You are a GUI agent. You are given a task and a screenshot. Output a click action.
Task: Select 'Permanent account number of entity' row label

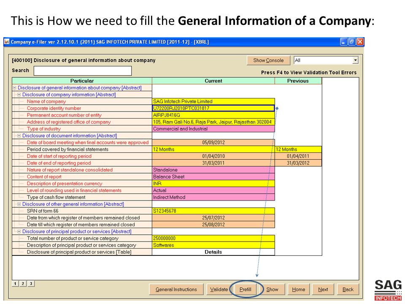tap(64, 115)
